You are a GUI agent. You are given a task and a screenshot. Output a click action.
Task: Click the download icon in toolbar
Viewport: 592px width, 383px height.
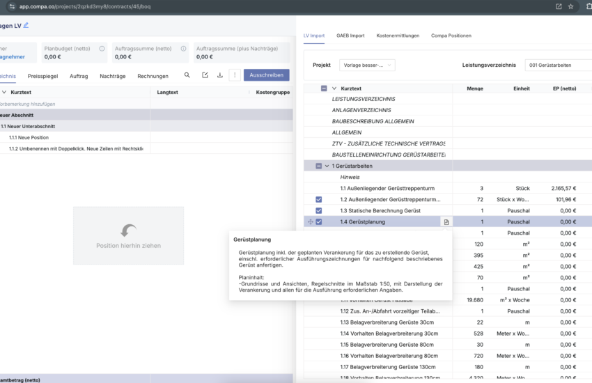point(219,75)
